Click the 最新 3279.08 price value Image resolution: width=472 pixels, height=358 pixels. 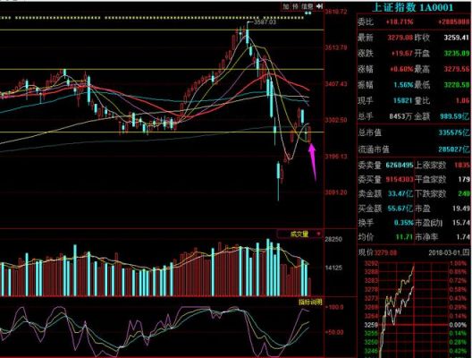click(x=400, y=38)
